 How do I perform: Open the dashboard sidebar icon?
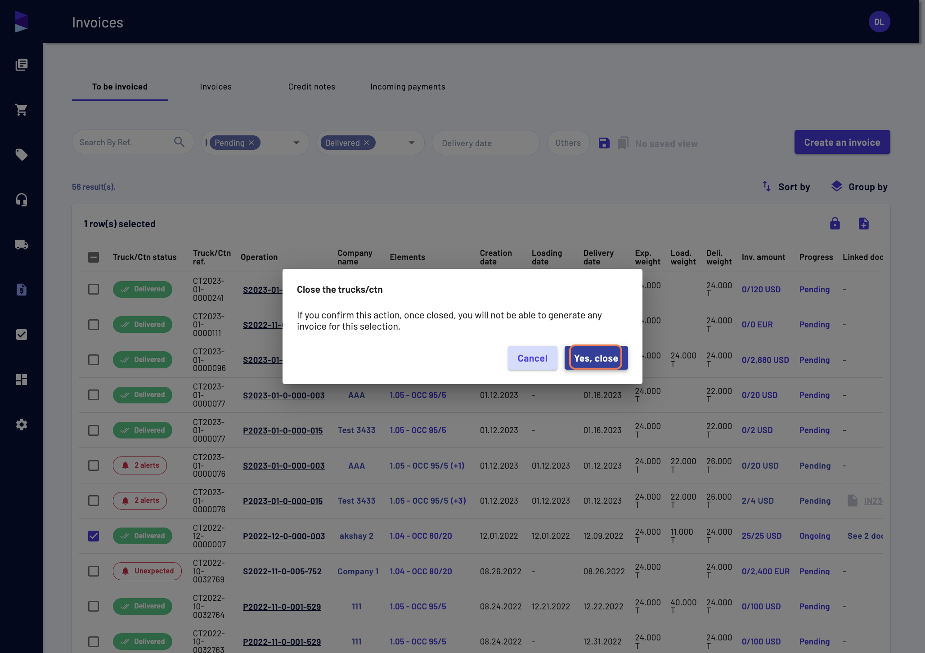[22, 380]
